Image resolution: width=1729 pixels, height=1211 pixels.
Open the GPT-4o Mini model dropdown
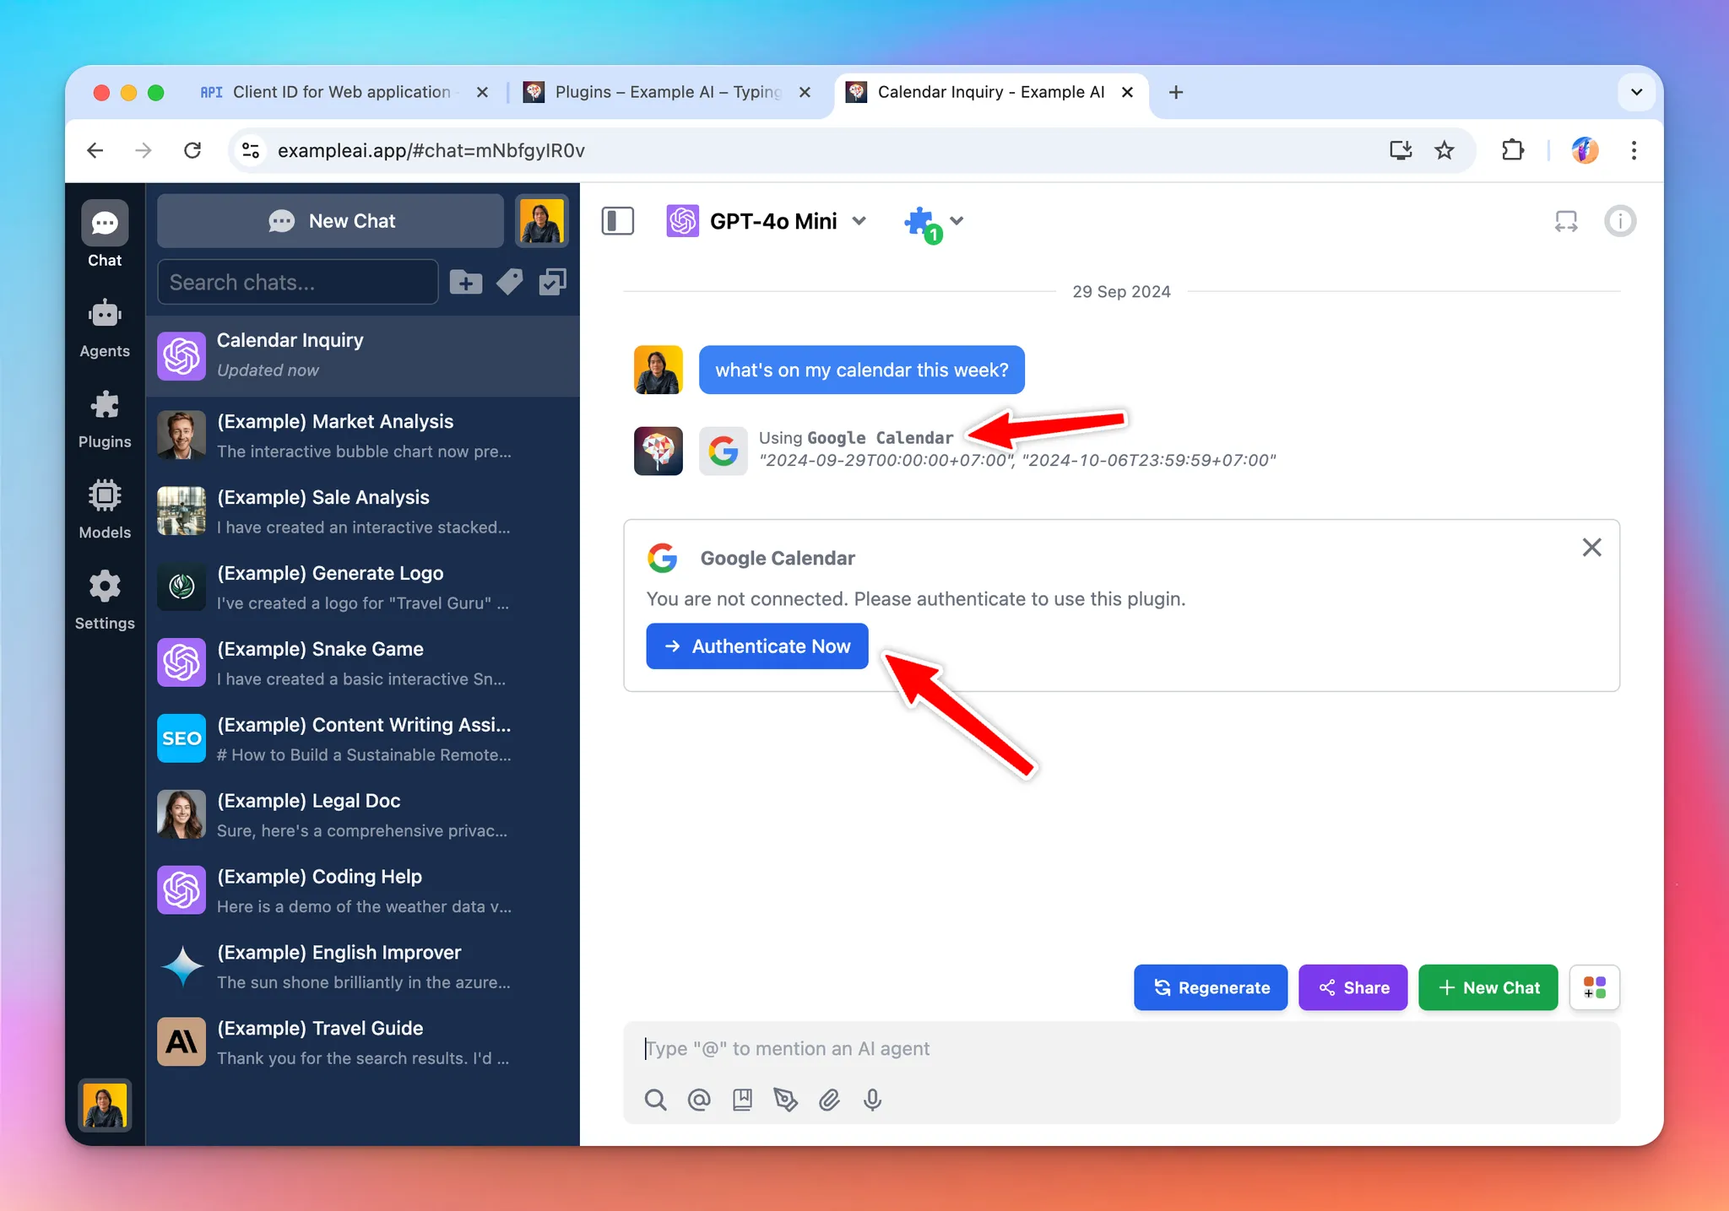pyautogui.click(x=860, y=220)
